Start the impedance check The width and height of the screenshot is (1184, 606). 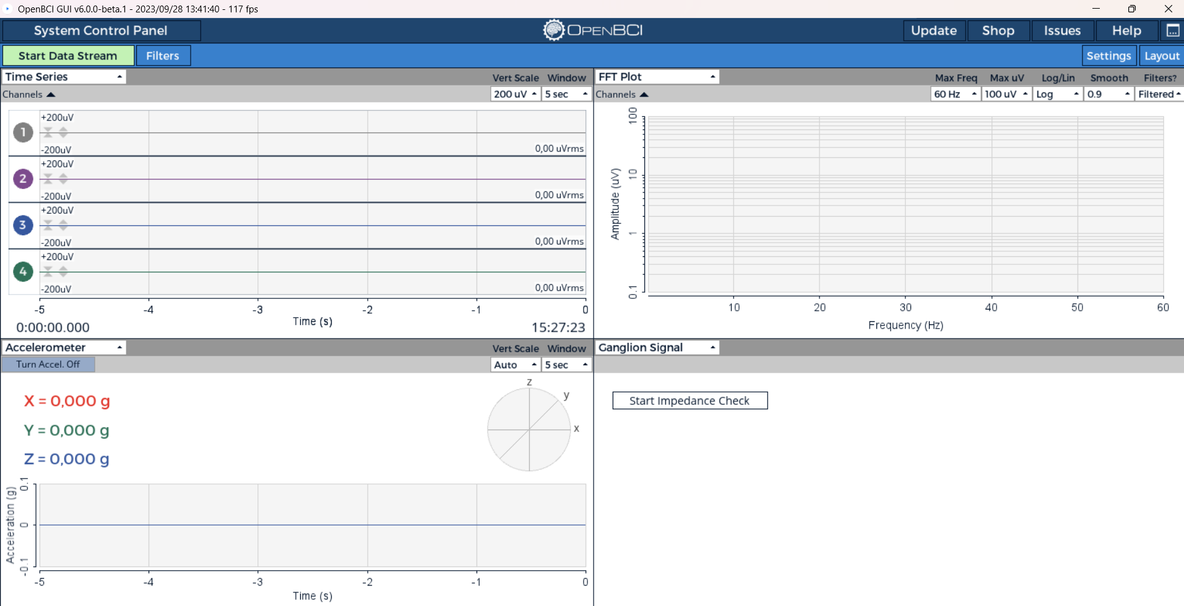tap(690, 400)
